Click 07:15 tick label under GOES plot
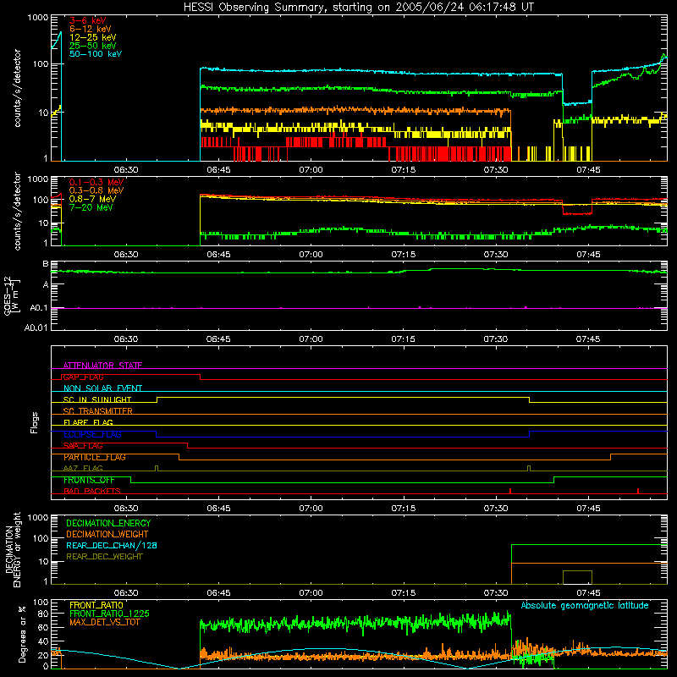This screenshot has height=677, width=677. point(404,339)
